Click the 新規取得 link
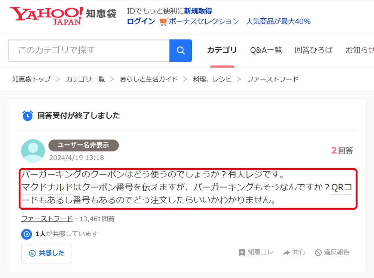 (x=198, y=11)
